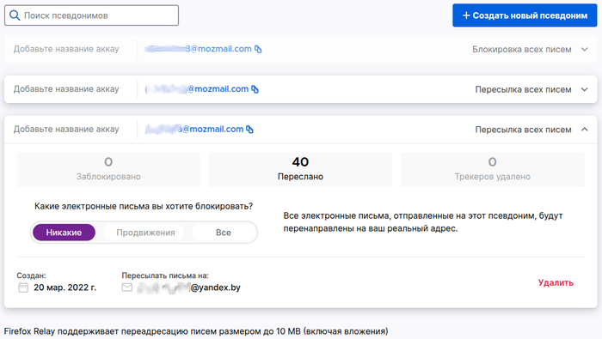Screen dimensions: 602x339
Task: Click Пересылка всех писем label in second row
Action: 523,89
